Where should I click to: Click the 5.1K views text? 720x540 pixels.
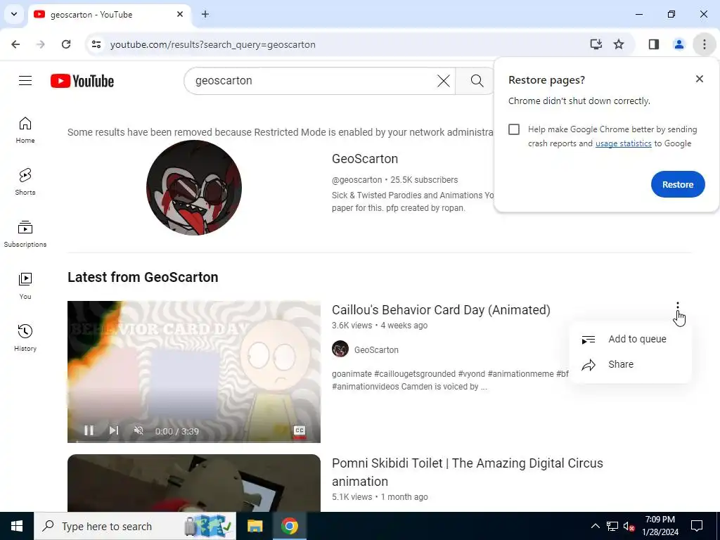pos(352,497)
